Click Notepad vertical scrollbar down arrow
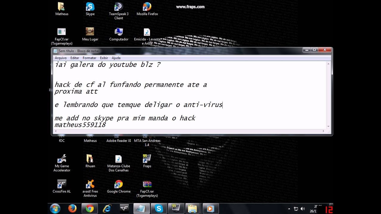The image size is (381, 214). (x=329, y=126)
